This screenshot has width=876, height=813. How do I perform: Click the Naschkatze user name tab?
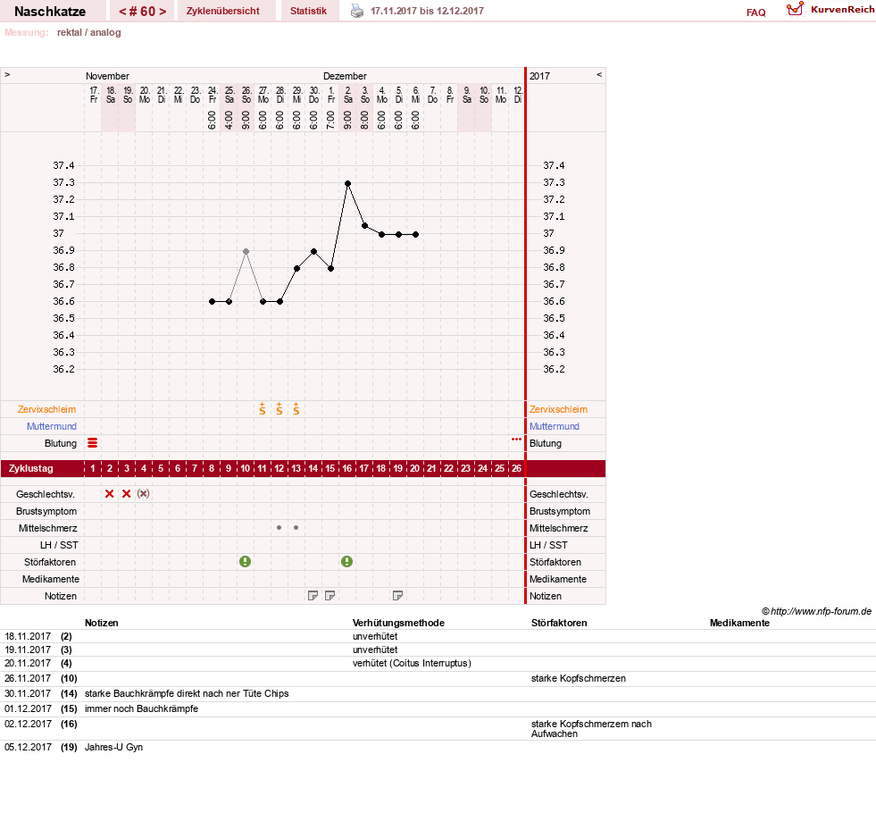pyautogui.click(x=50, y=12)
